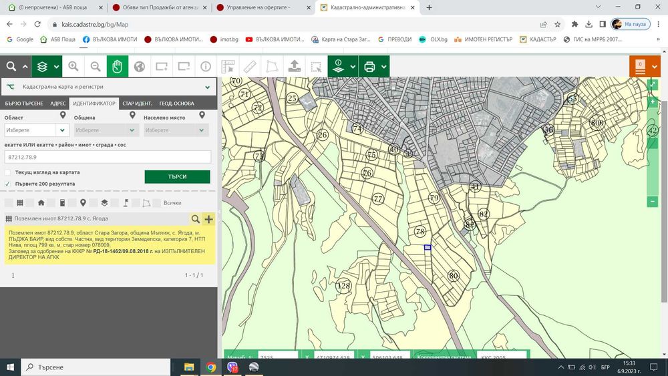Image resolution: width=668 pixels, height=376 pixels.
Task: Toggle the 'Всички' filter checkbox
Action: coord(157,203)
